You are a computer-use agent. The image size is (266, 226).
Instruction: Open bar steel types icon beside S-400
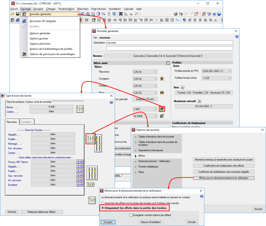(162, 109)
